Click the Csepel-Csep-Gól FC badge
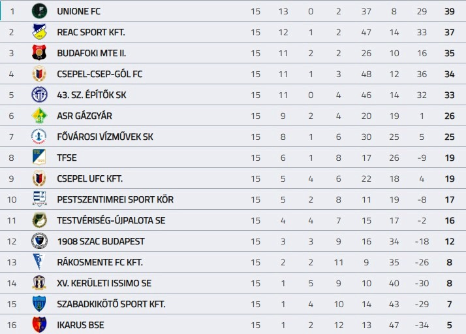466x334 pixels. tap(39, 74)
